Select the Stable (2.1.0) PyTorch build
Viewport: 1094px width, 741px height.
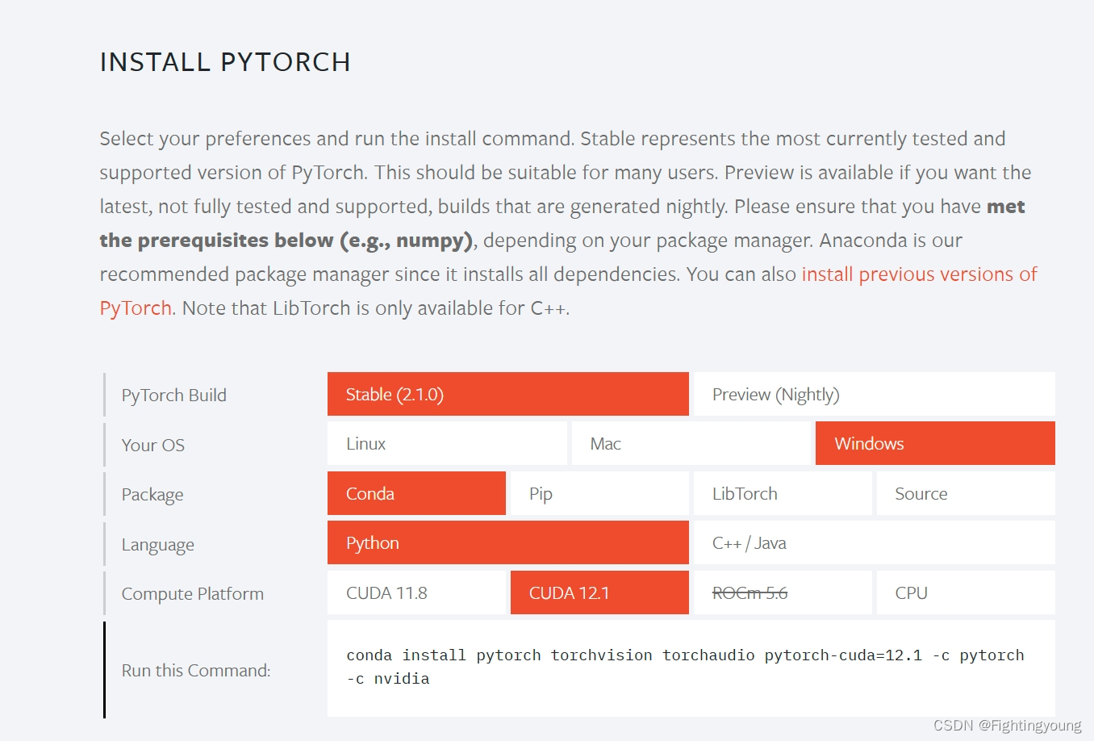click(x=507, y=394)
